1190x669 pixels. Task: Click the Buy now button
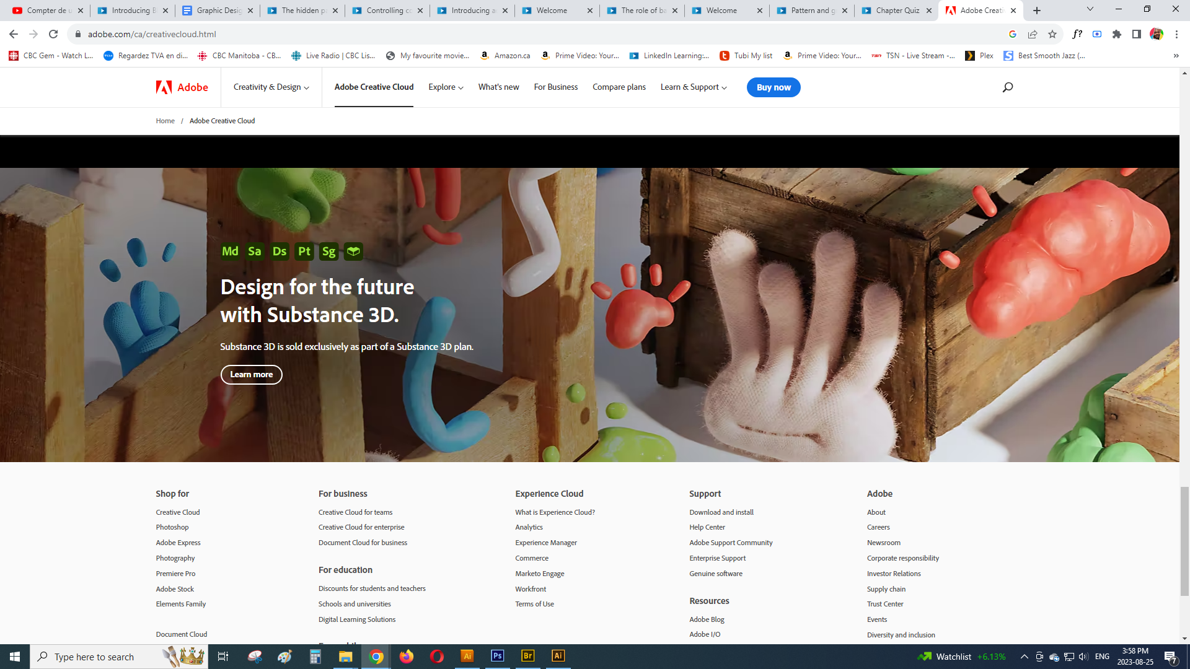773,87
